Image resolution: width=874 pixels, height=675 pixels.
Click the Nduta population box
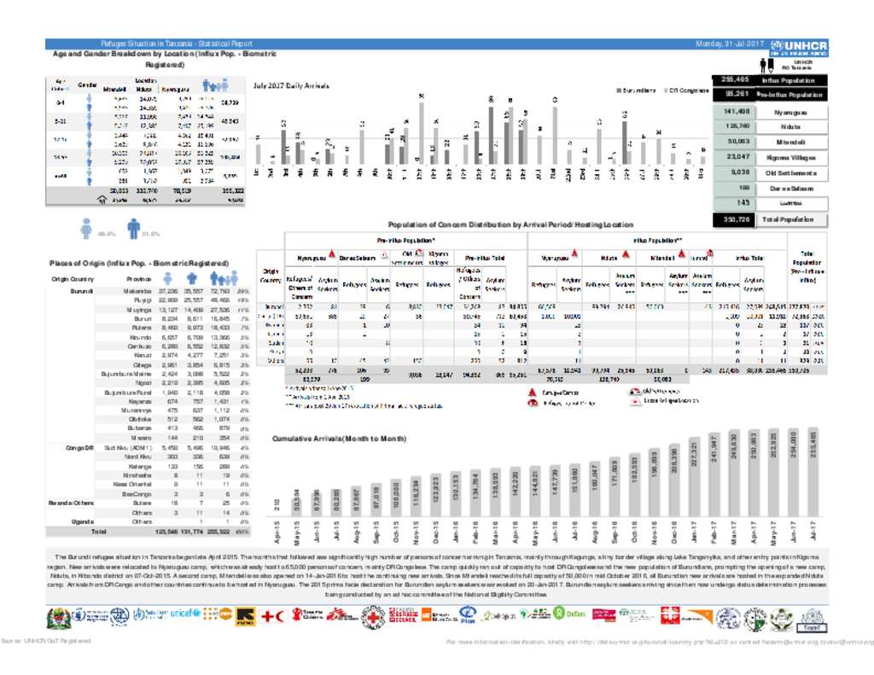point(771,126)
